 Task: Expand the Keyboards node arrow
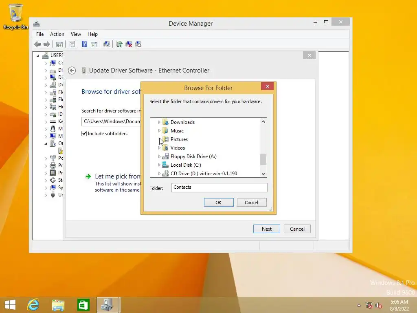point(46,121)
